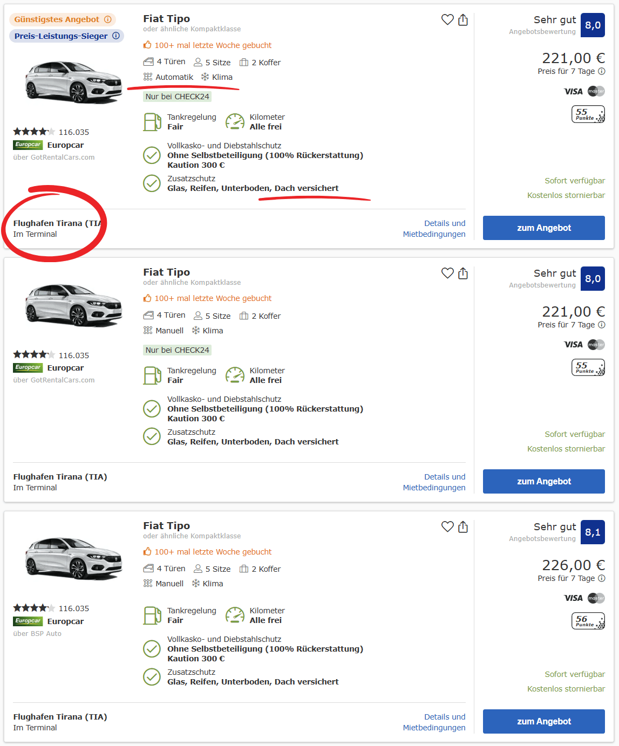Click 55 Punkte badge on first offer
The width and height of the screenshot is (619, 746).
(588, 114)
